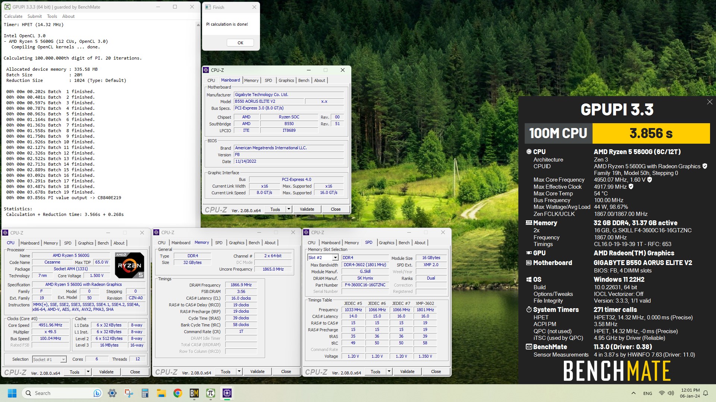This screenshot has width=716, height=402.
Task: Open the Tools menu in GPUPI
Action: (x=52, y=16)
